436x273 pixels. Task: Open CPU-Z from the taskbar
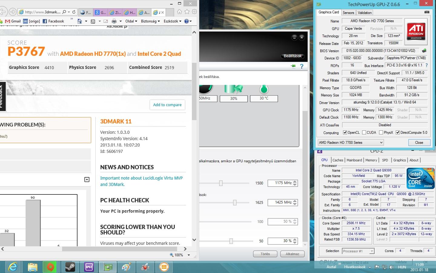(89, 267)
